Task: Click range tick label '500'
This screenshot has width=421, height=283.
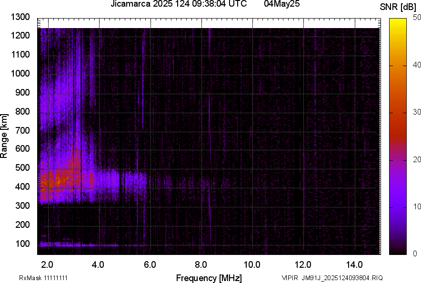Action: (x=22, y=167)
